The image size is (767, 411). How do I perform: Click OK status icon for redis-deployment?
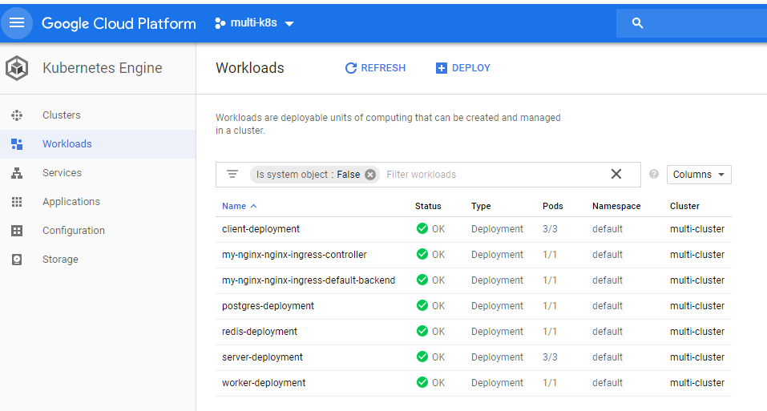click(422, 332)
